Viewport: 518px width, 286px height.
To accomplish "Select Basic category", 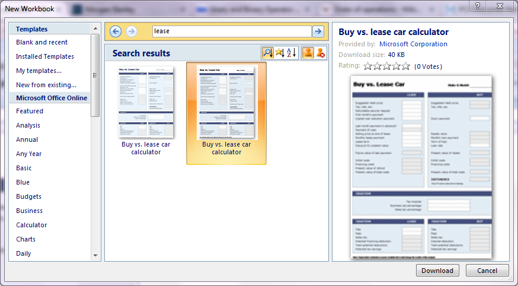I will [24, 168].
